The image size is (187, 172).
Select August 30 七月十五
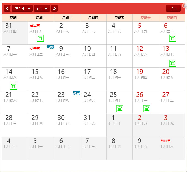67,125
